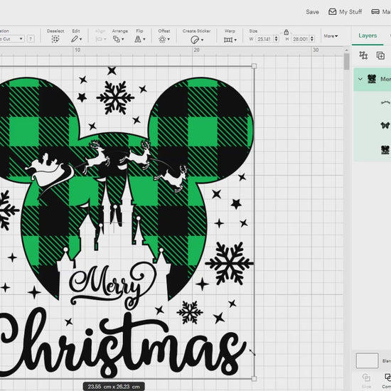Click the height input field
391x391 pixels.
[x=300, y=39]
